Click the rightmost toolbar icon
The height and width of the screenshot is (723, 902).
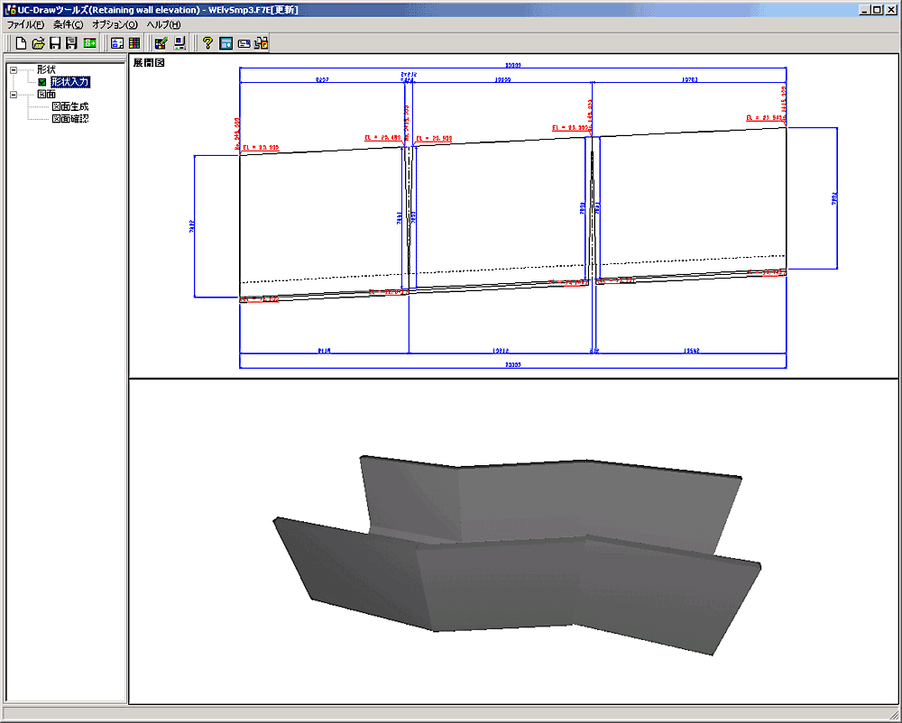coord(262,43)
